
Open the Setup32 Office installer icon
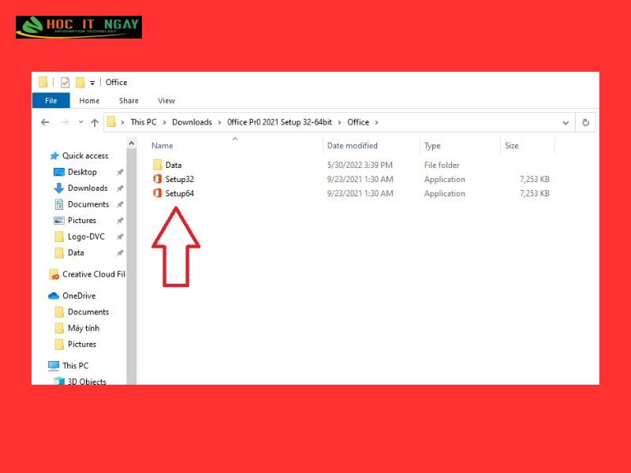tap(157, 179)
